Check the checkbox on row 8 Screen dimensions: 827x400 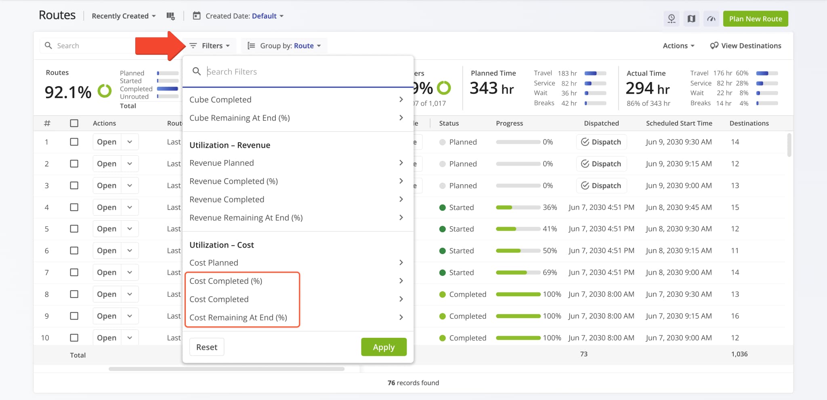74,294
